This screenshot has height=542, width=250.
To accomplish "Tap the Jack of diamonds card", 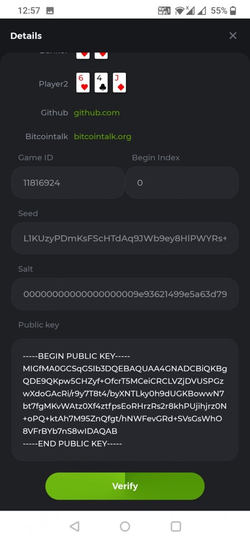I will coord(119,83).
